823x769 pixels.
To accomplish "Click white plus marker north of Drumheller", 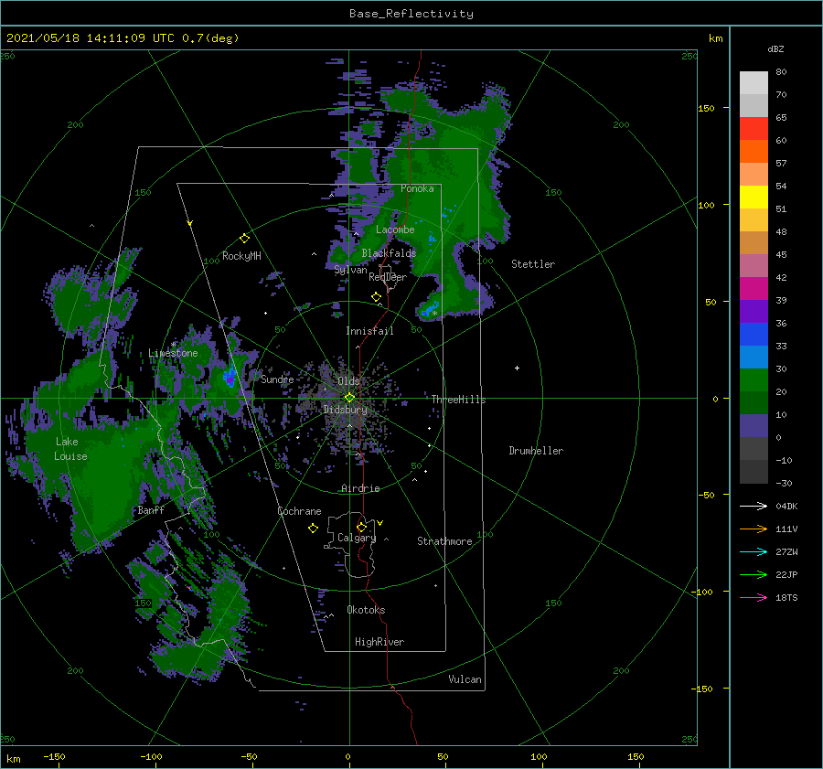I will tap(517, 368).
